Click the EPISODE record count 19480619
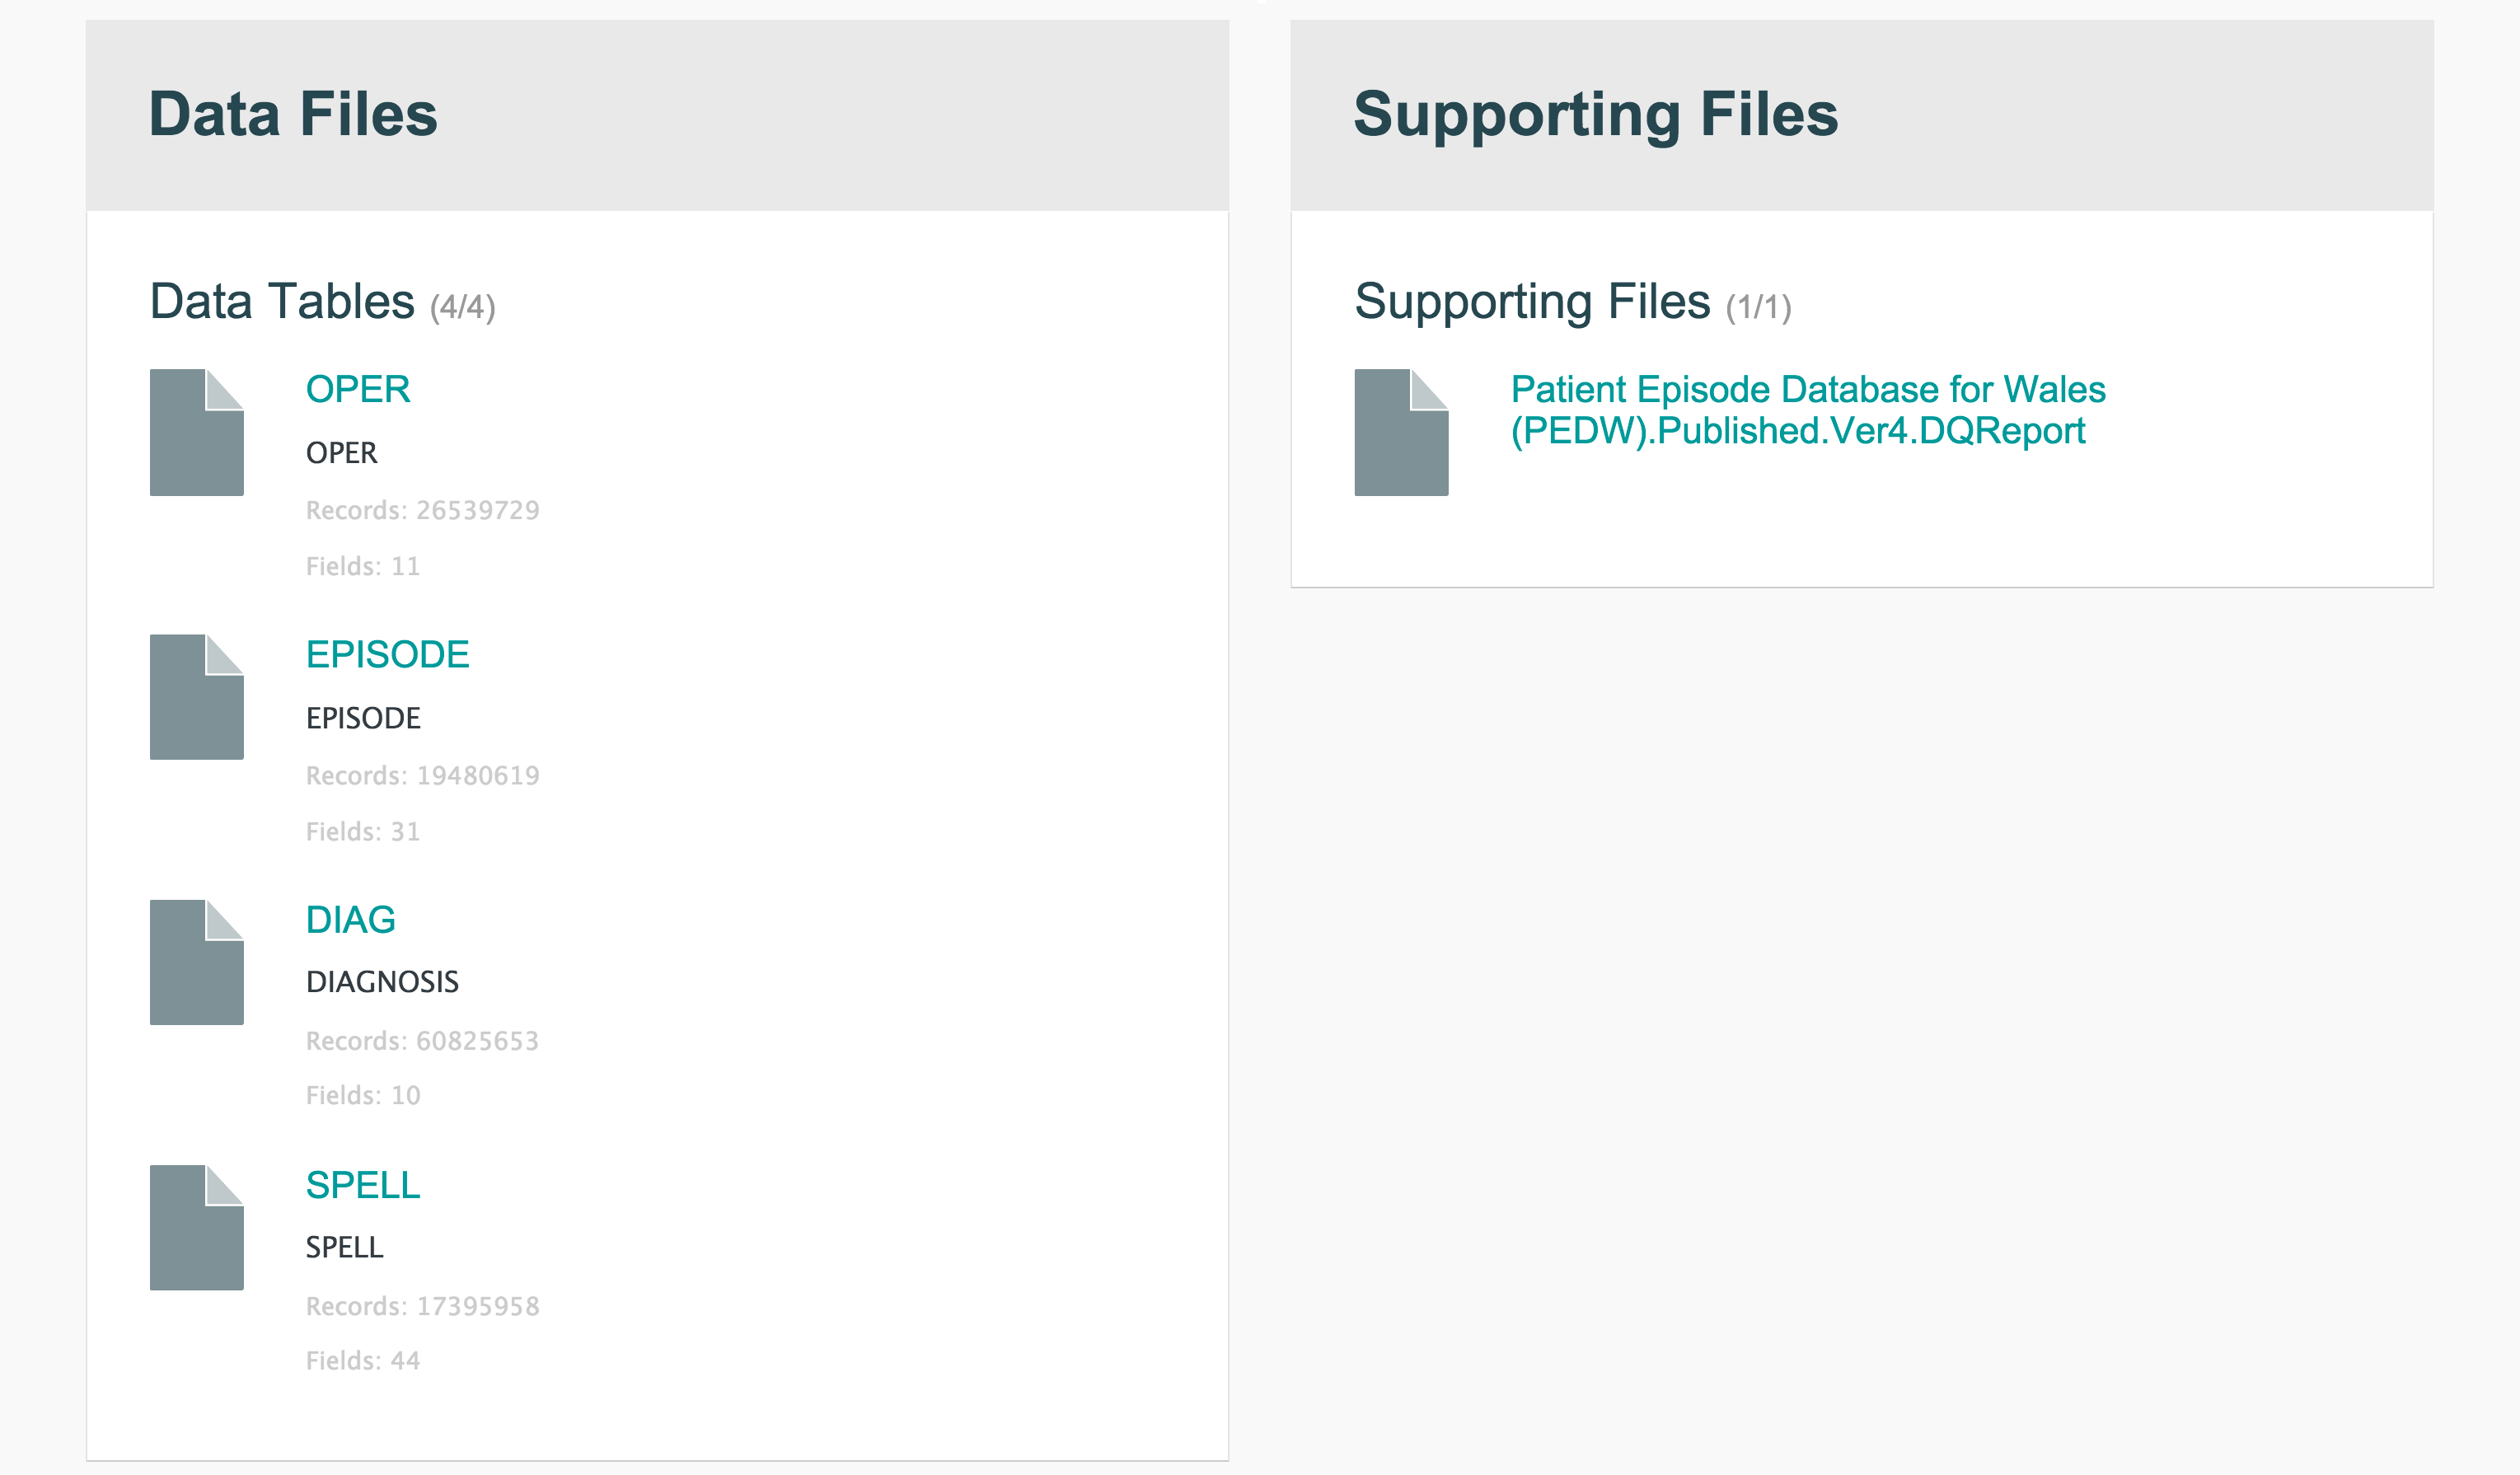 tap(423, 775)
